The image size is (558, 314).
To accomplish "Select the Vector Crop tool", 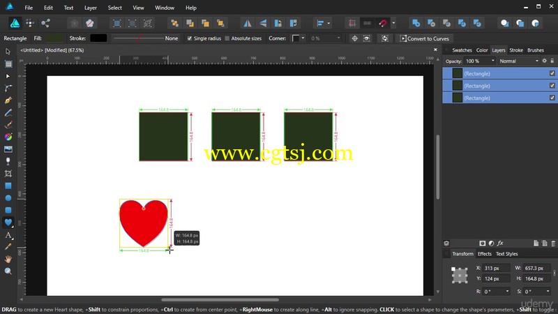I will tap(8, 174).
